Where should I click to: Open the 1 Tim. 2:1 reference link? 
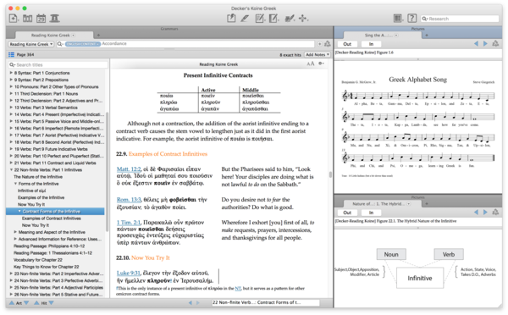pos(129,223)
